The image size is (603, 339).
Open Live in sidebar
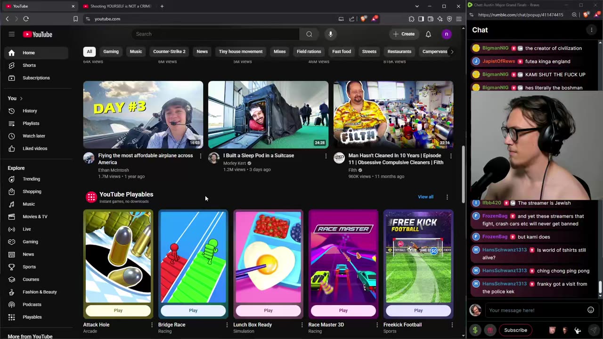point(27,229)
